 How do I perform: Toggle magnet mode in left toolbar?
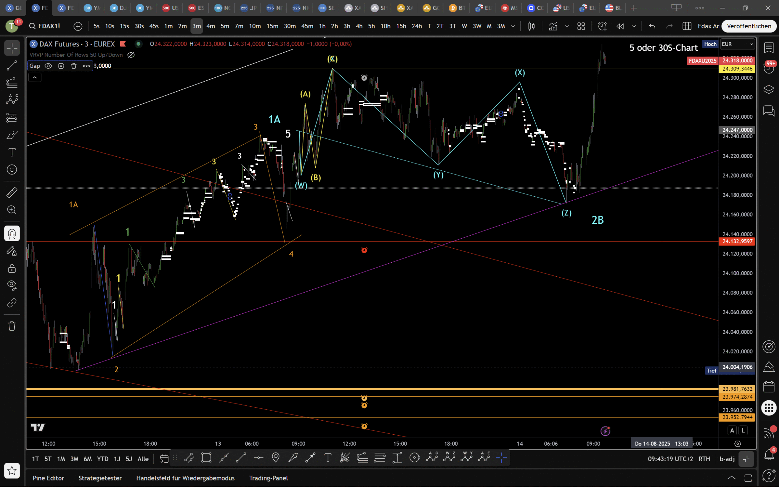coord(12,233)
